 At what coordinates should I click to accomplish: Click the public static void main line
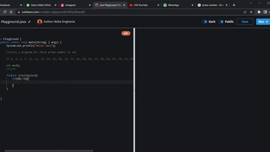click(x=31, y=42)
